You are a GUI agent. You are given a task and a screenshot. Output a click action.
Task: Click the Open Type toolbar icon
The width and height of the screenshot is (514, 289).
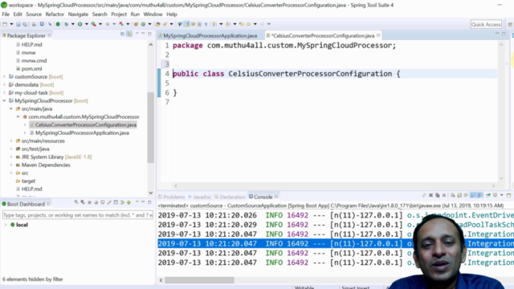coord(157,24)
